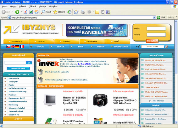
Task: Click the Mail envelope toolbar icon
Action: [x=76, y=12]
